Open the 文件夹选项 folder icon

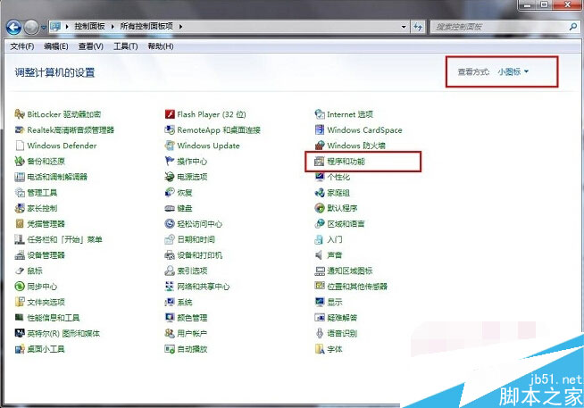(x=20, y=302)
